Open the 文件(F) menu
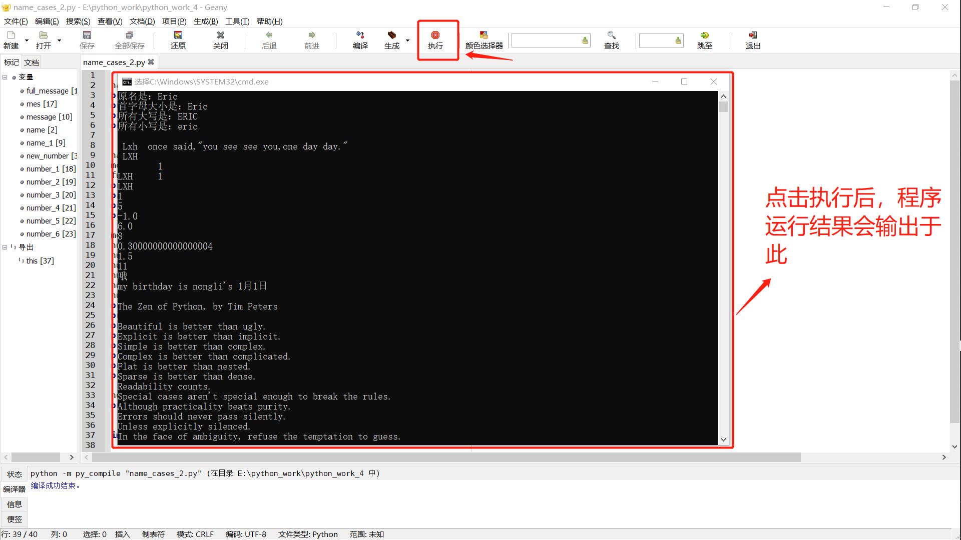961x540 pixels. tap(16, 21)
